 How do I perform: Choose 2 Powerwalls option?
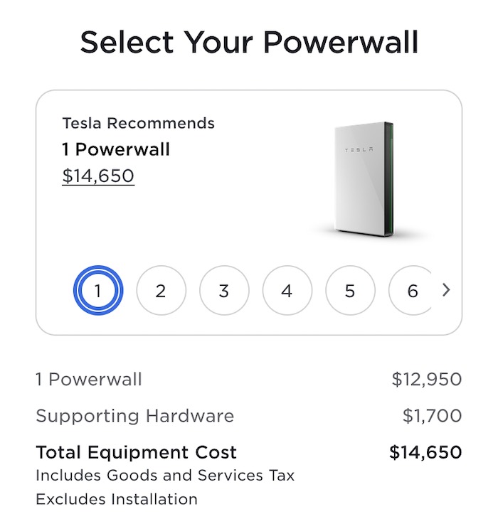click(161, 290)
